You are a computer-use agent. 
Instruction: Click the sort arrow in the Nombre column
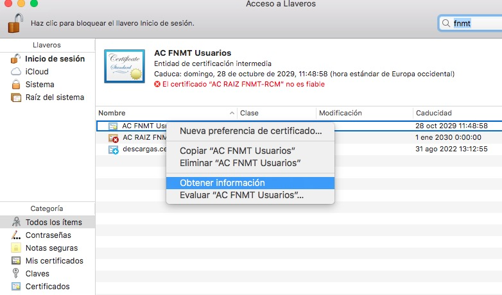pyautogui.click(x=232, y=113)
